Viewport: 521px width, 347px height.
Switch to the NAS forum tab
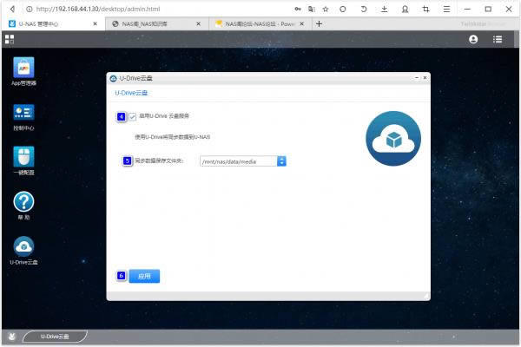click(x=260, y=24)
